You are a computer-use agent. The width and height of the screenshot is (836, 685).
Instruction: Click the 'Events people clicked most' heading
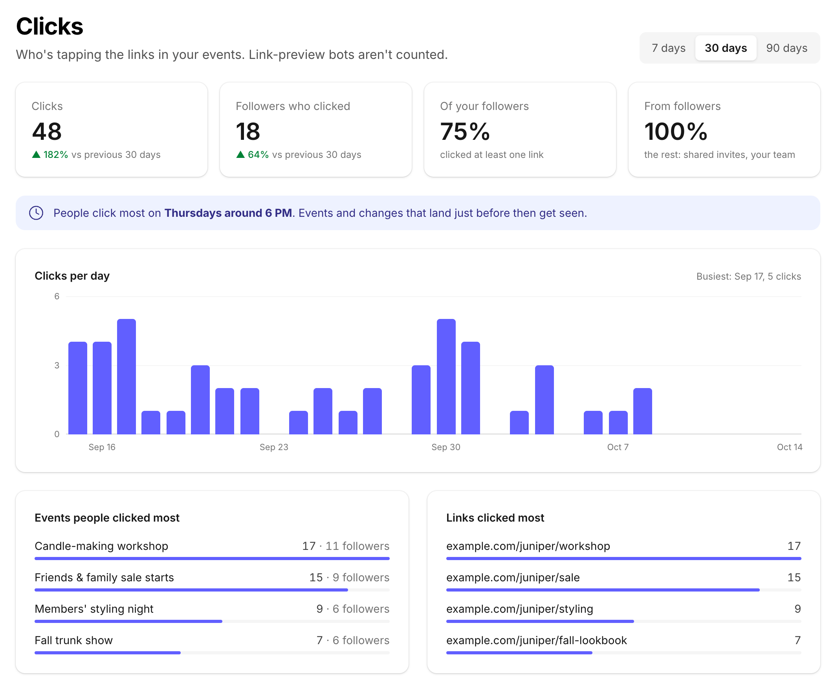[x=107, y=518]
